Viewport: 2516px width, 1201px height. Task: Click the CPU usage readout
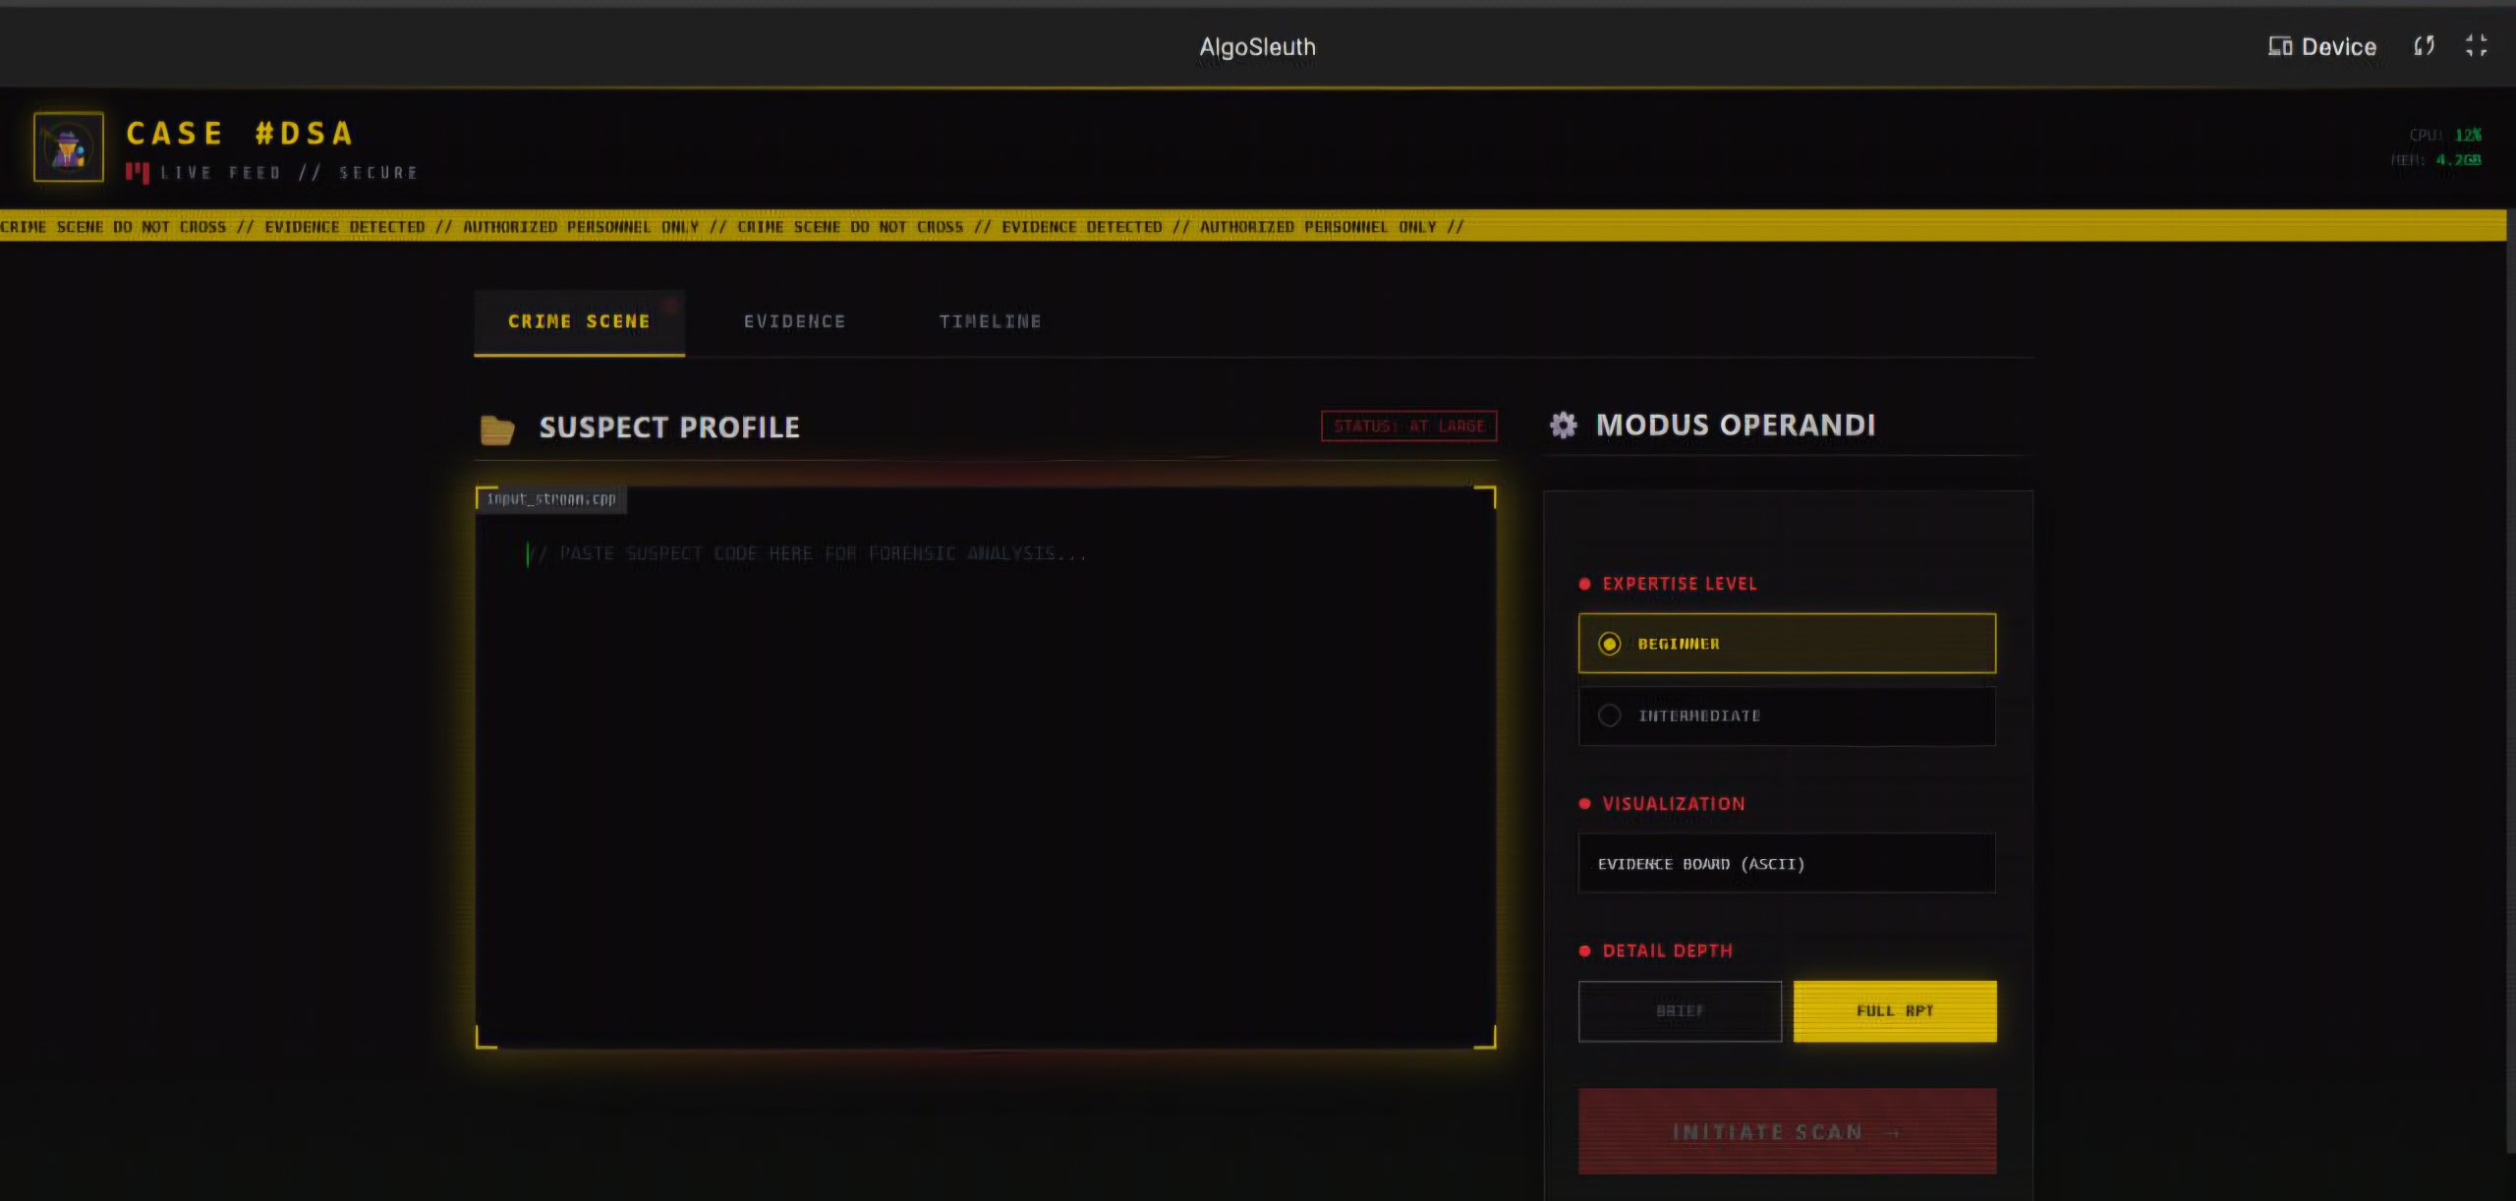tap(2444, 135)
